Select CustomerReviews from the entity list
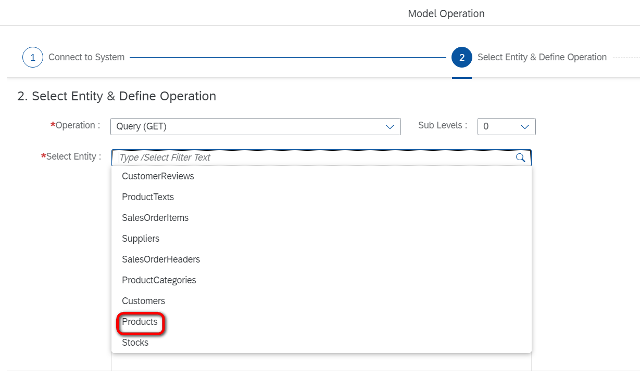The width and height of the screenshot is (640, 380). point(158,176)
